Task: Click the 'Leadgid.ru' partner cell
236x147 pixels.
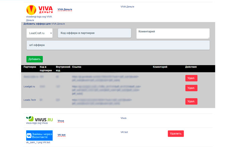Action: tap(29, 87)
